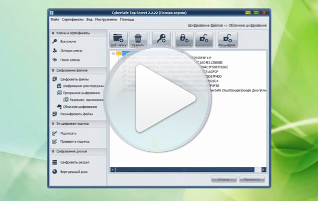
Task: Click the Расшифров. decrypt toolbar button
Action: (227, 40)
